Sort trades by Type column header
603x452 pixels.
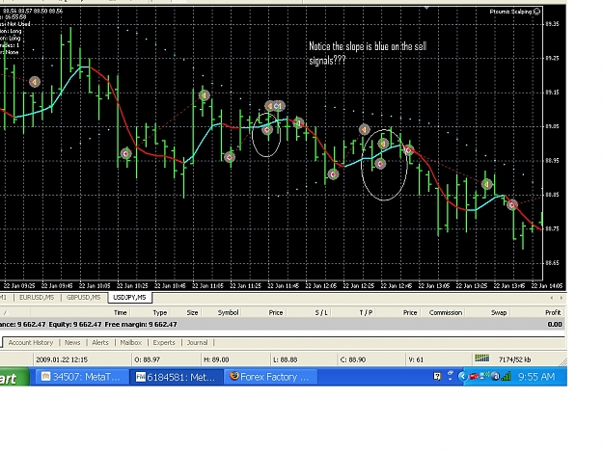(159, 312)
